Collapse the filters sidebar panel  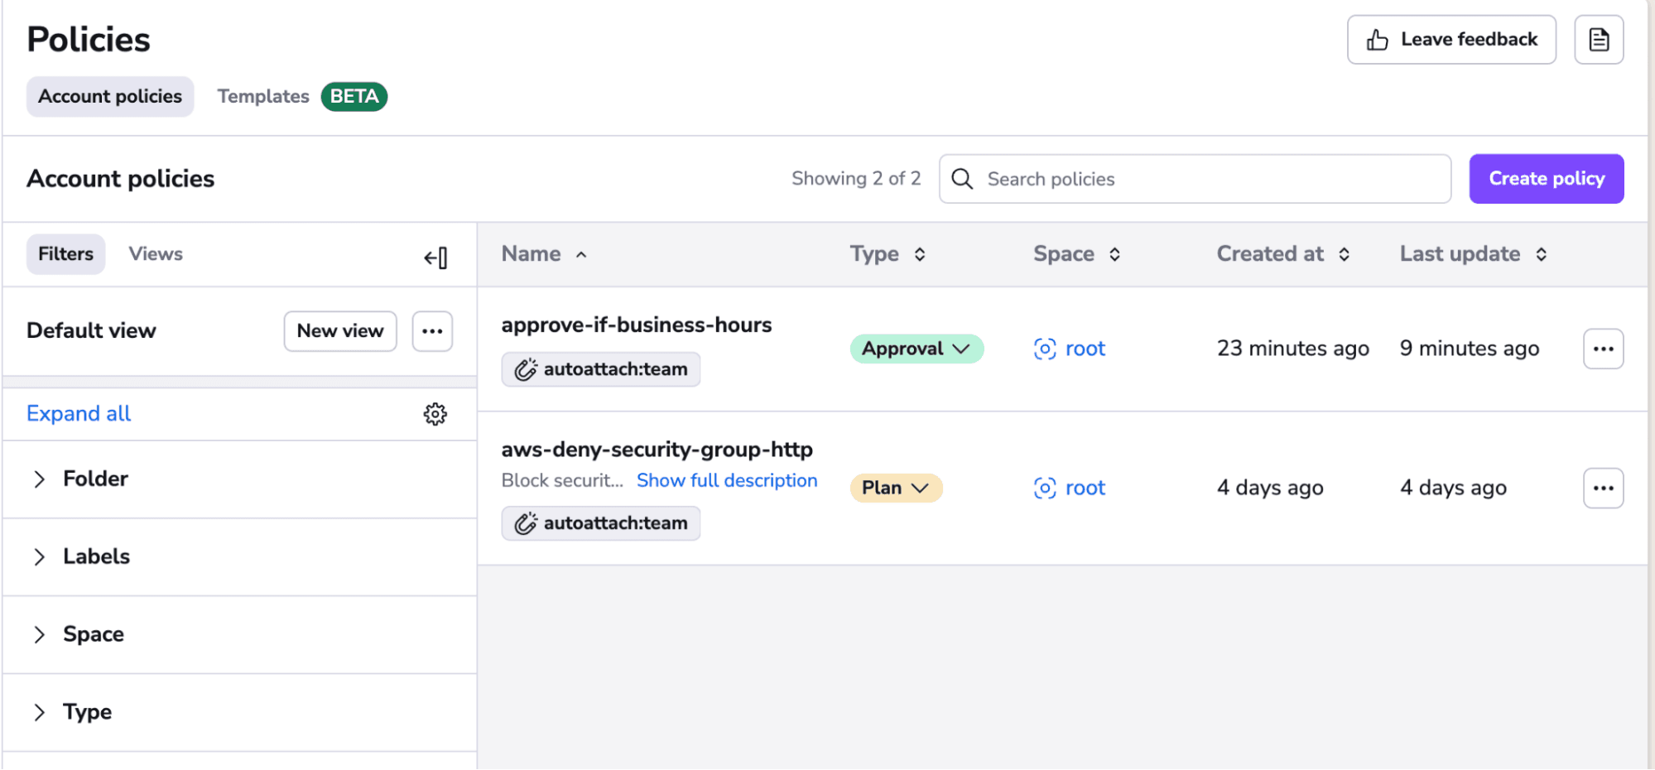436,257
